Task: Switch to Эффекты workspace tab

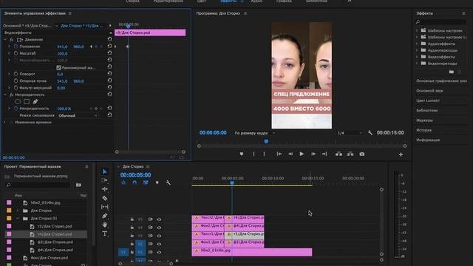Action: (x=228, y=1)
